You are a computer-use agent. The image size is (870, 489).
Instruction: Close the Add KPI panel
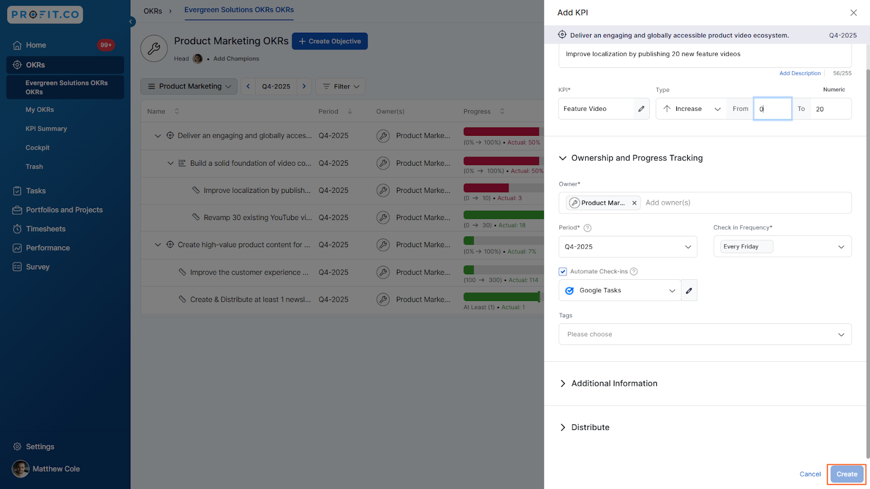coord(854,12)
